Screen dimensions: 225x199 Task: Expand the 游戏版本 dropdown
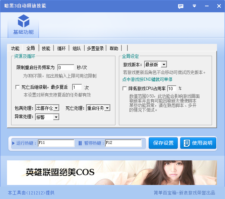pos(164,65)
